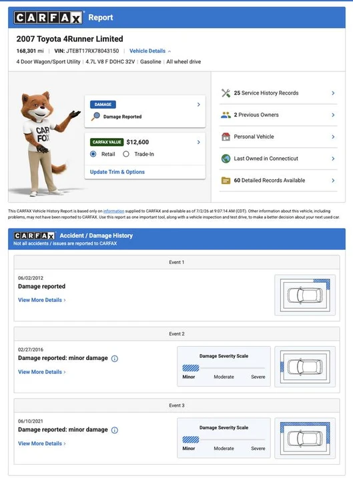Open the 25 Service History Records row
This screenshot has height=480, width=353.
click(x=278, y=93)
